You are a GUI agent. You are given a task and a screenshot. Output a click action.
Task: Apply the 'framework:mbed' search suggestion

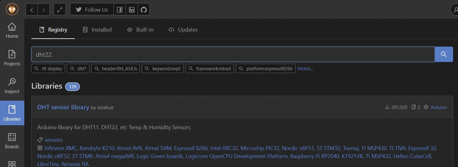tap(210, 68)
